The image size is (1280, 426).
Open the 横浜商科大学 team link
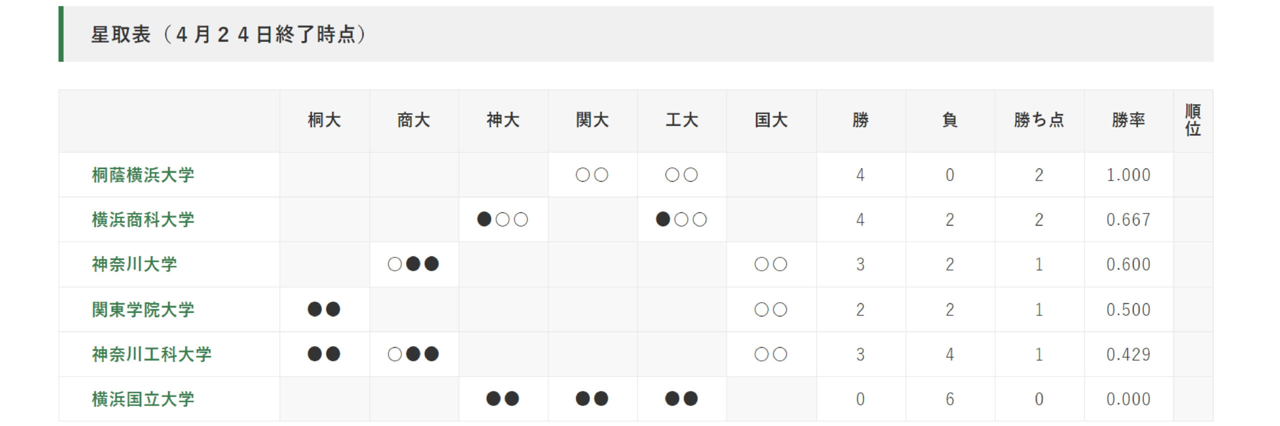click(x=143, y=219)
